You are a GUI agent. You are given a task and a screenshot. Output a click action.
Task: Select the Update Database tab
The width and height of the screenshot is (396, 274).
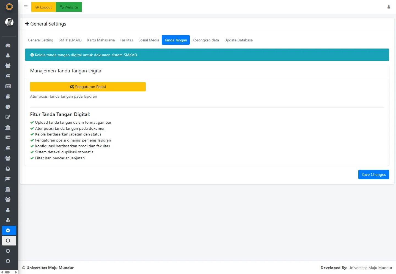(x=238, y=40)
